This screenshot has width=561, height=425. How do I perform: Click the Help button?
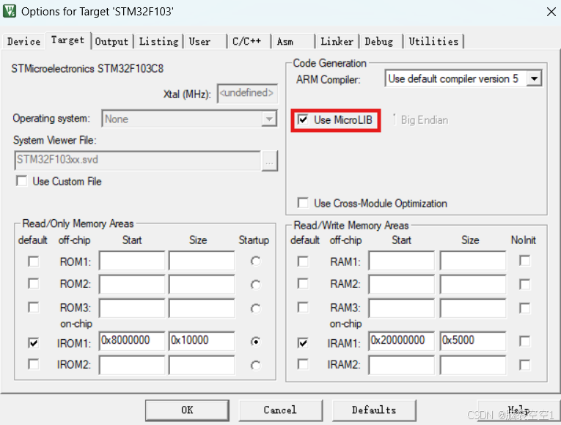[518, 410]
